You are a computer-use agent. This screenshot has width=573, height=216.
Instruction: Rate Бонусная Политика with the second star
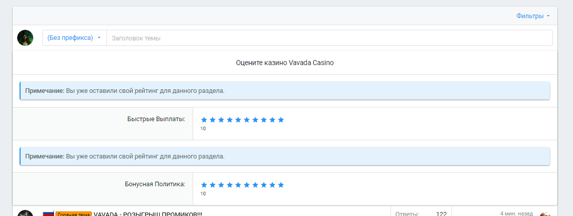pos(213,185)
